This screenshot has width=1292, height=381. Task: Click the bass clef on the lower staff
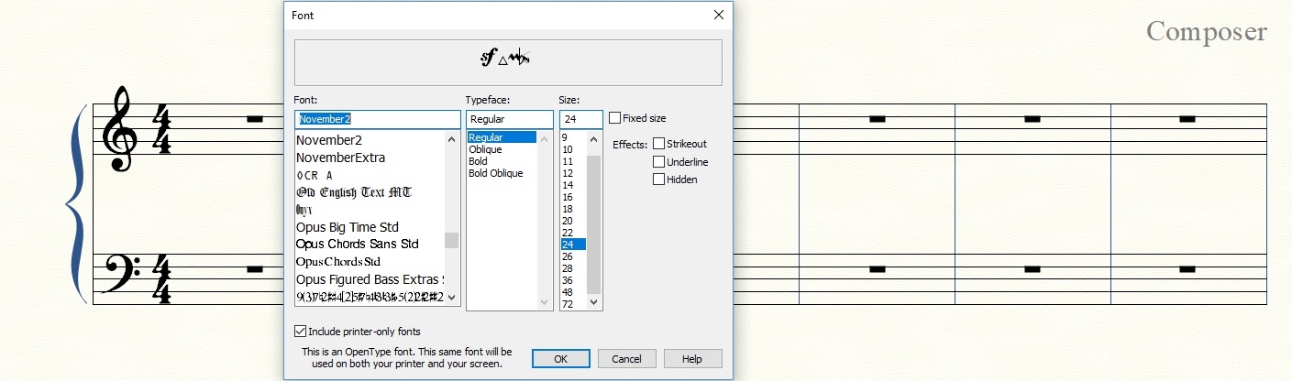(x=117, y=272)
